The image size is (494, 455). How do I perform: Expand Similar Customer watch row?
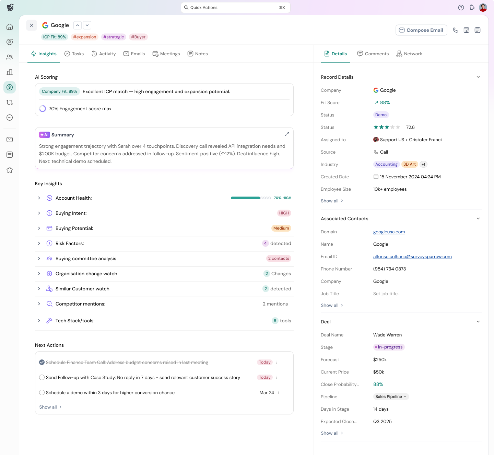pos(39,289)
